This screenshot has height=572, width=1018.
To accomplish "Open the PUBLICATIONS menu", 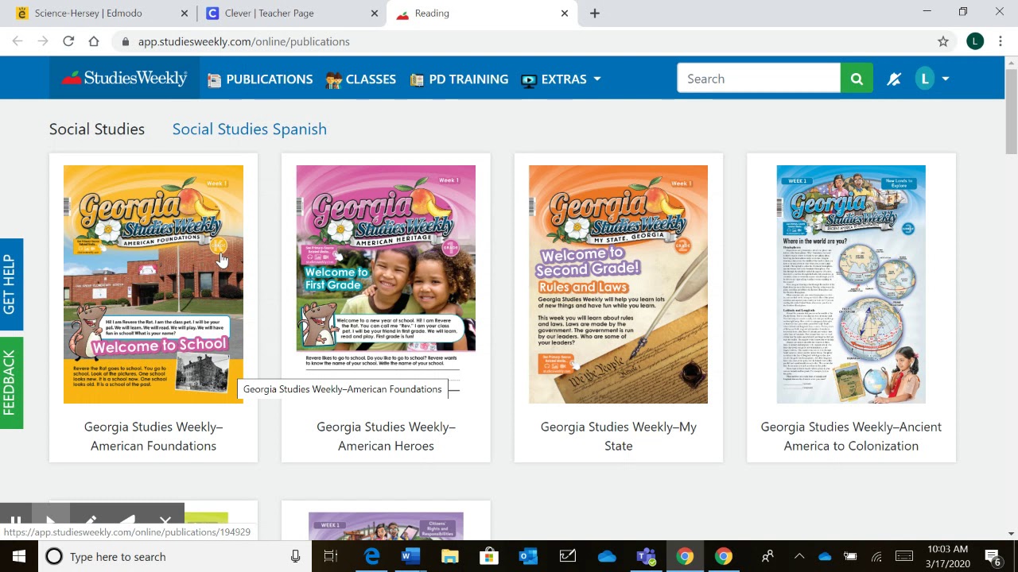I will tap(260, 79).
